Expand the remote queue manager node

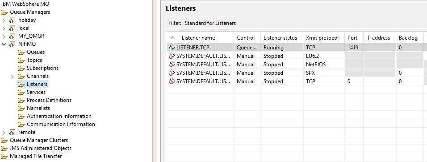pos(4,132)
